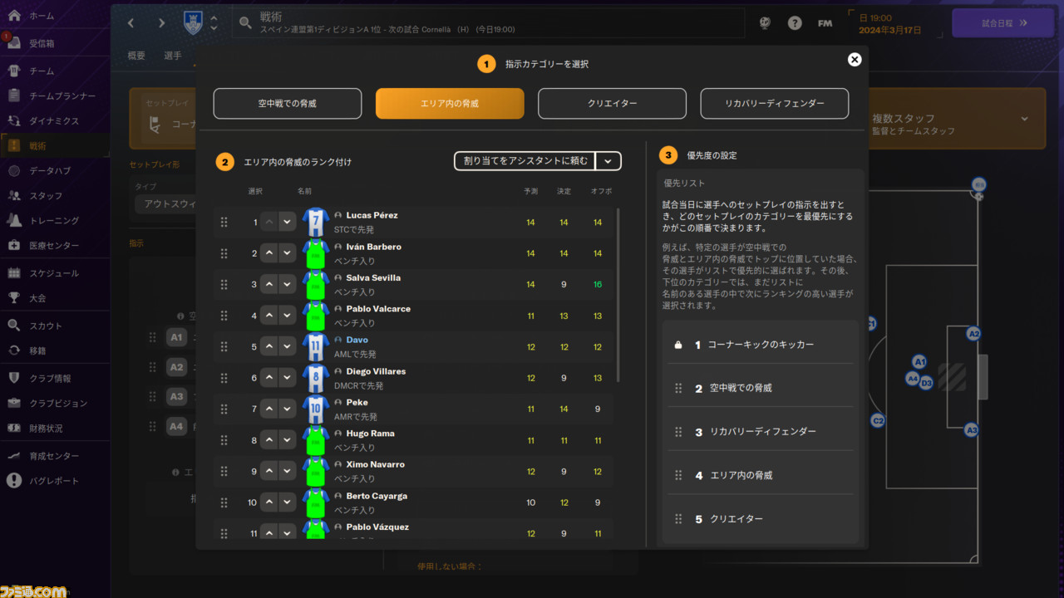Click the 医療センター medical icon
1064x598 pixels.
click(x=14, y=246)
